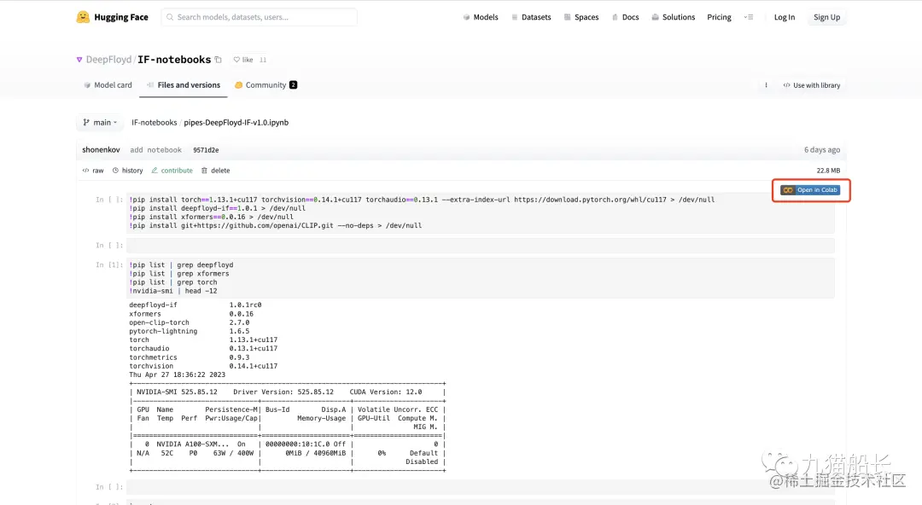Go to Spaces in navigation

[x=581, y=17]
